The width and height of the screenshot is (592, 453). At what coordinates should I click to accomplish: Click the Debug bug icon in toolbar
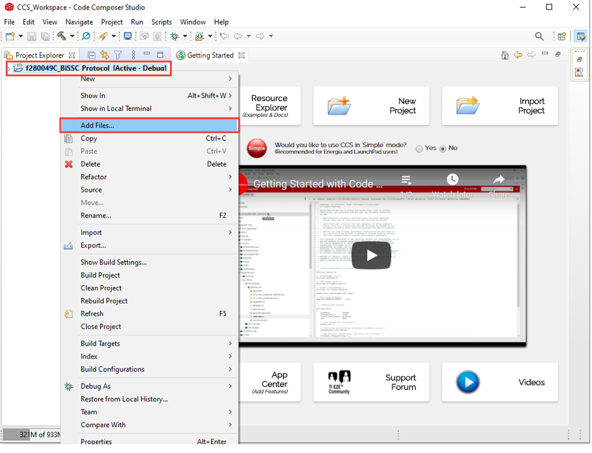coord(174,37)
